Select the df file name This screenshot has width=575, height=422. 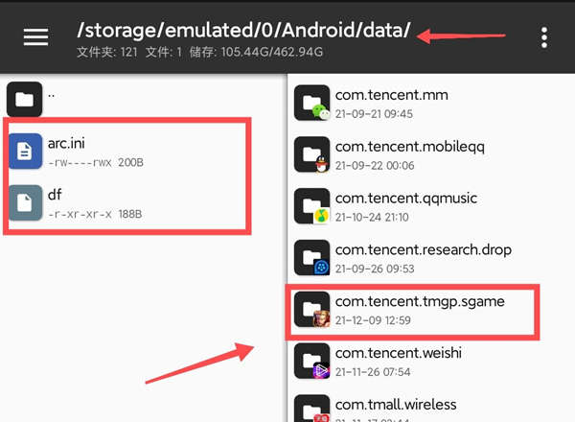pyautogui.click(x=55, y=195)
